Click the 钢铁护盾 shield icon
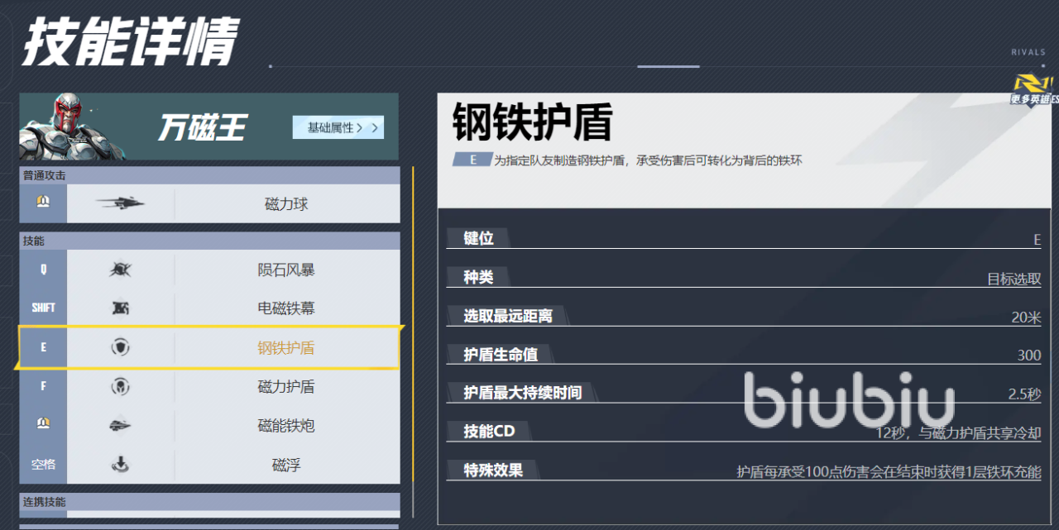 click(120, 348)
